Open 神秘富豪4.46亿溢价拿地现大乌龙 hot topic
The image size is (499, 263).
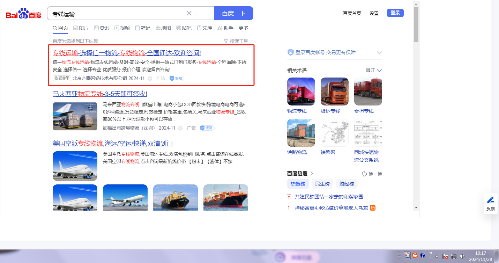tap(331, 208)
